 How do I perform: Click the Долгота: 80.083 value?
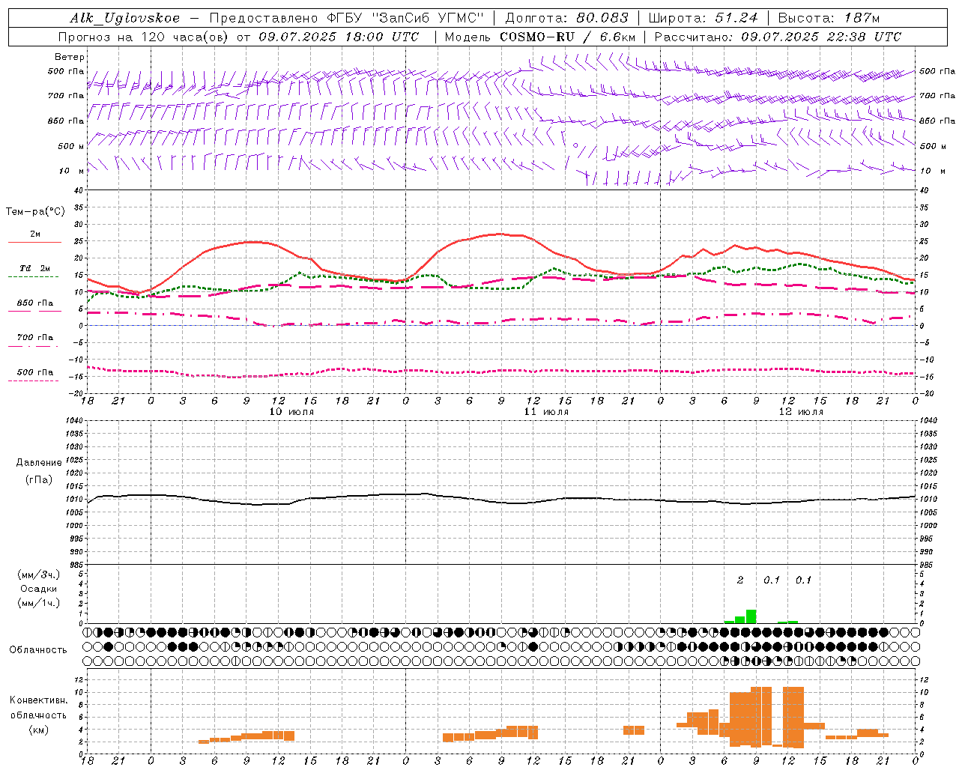coord(567,18)
